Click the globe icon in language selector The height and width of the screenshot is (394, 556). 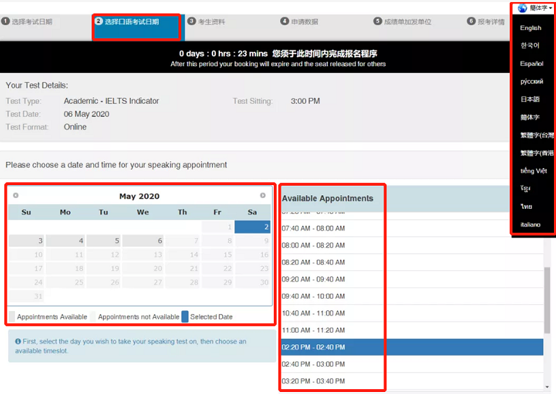523,8
